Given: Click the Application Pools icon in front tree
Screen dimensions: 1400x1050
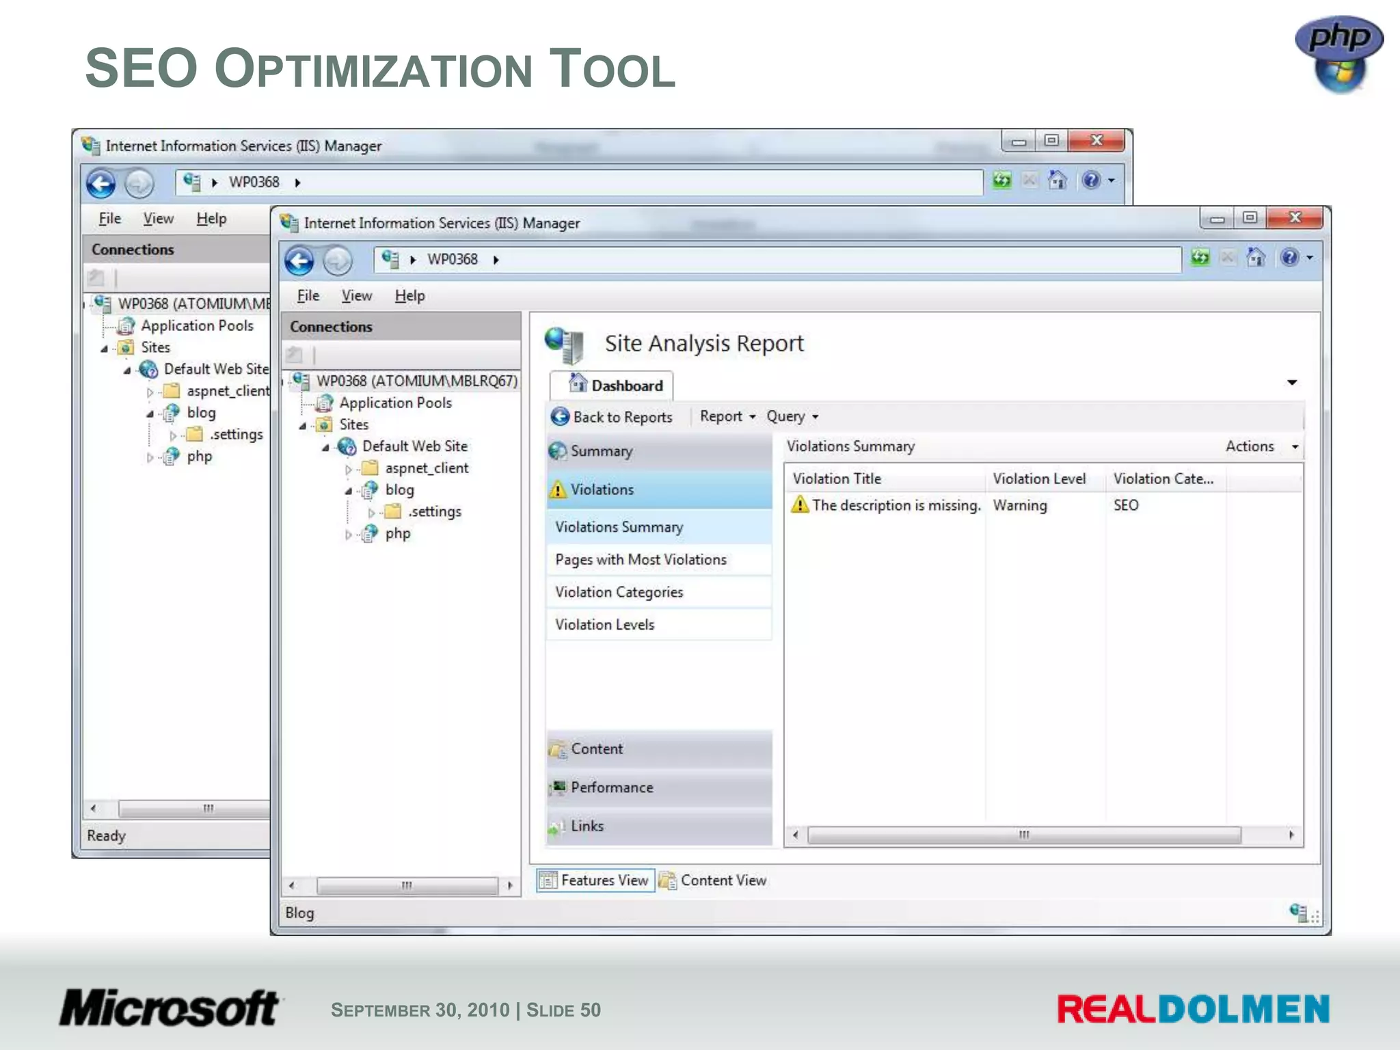Looking at the screenshot, I should (324, 403).
